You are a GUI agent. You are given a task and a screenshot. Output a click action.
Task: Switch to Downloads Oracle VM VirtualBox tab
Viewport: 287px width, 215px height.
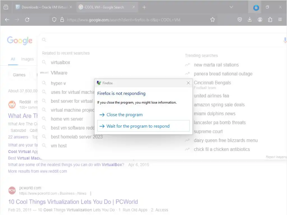pyautogui.click(x=43, y=7)
